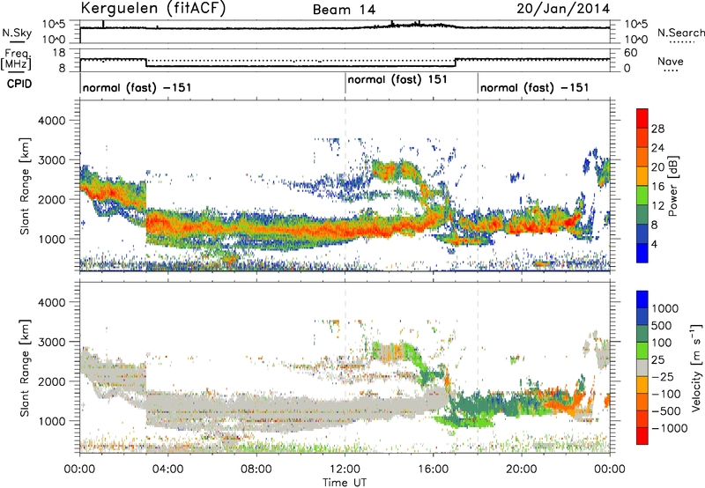Viewport: 705px width, 488px height.
Task: Click the '500' velocity scale value
Action: coord(662,325)
